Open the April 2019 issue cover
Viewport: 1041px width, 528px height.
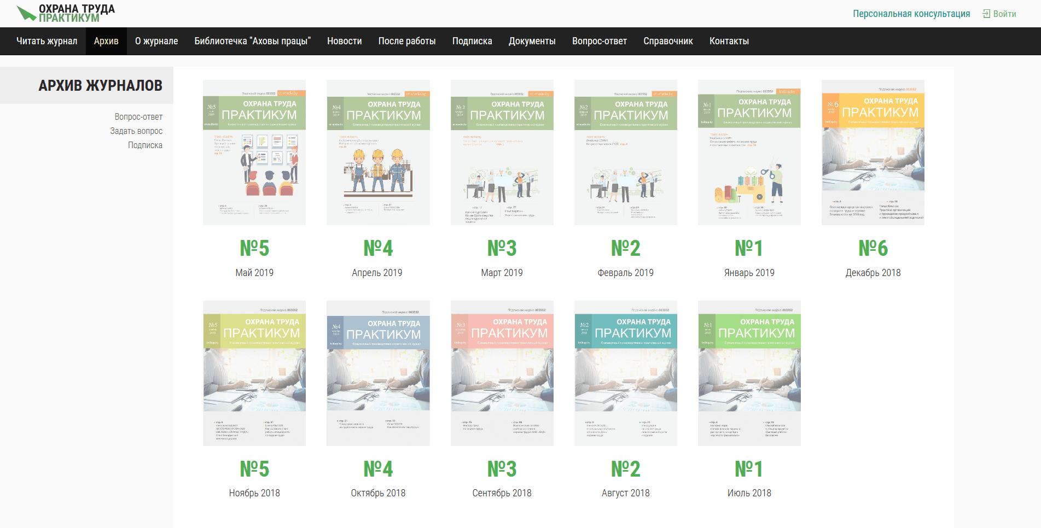coord(378,152)
